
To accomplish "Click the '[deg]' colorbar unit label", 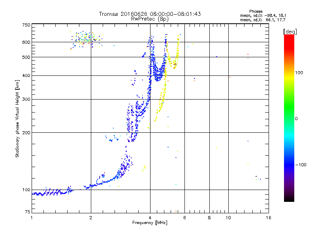I will (x=290, y=32).
